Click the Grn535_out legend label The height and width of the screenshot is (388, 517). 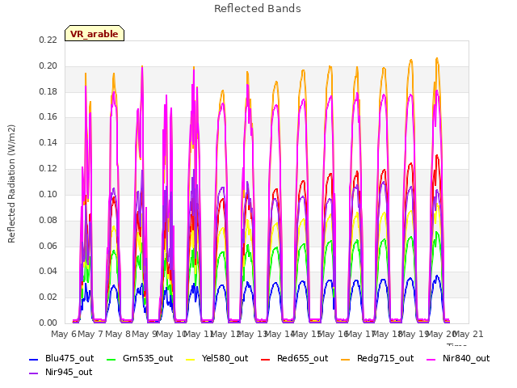(148, 359)
